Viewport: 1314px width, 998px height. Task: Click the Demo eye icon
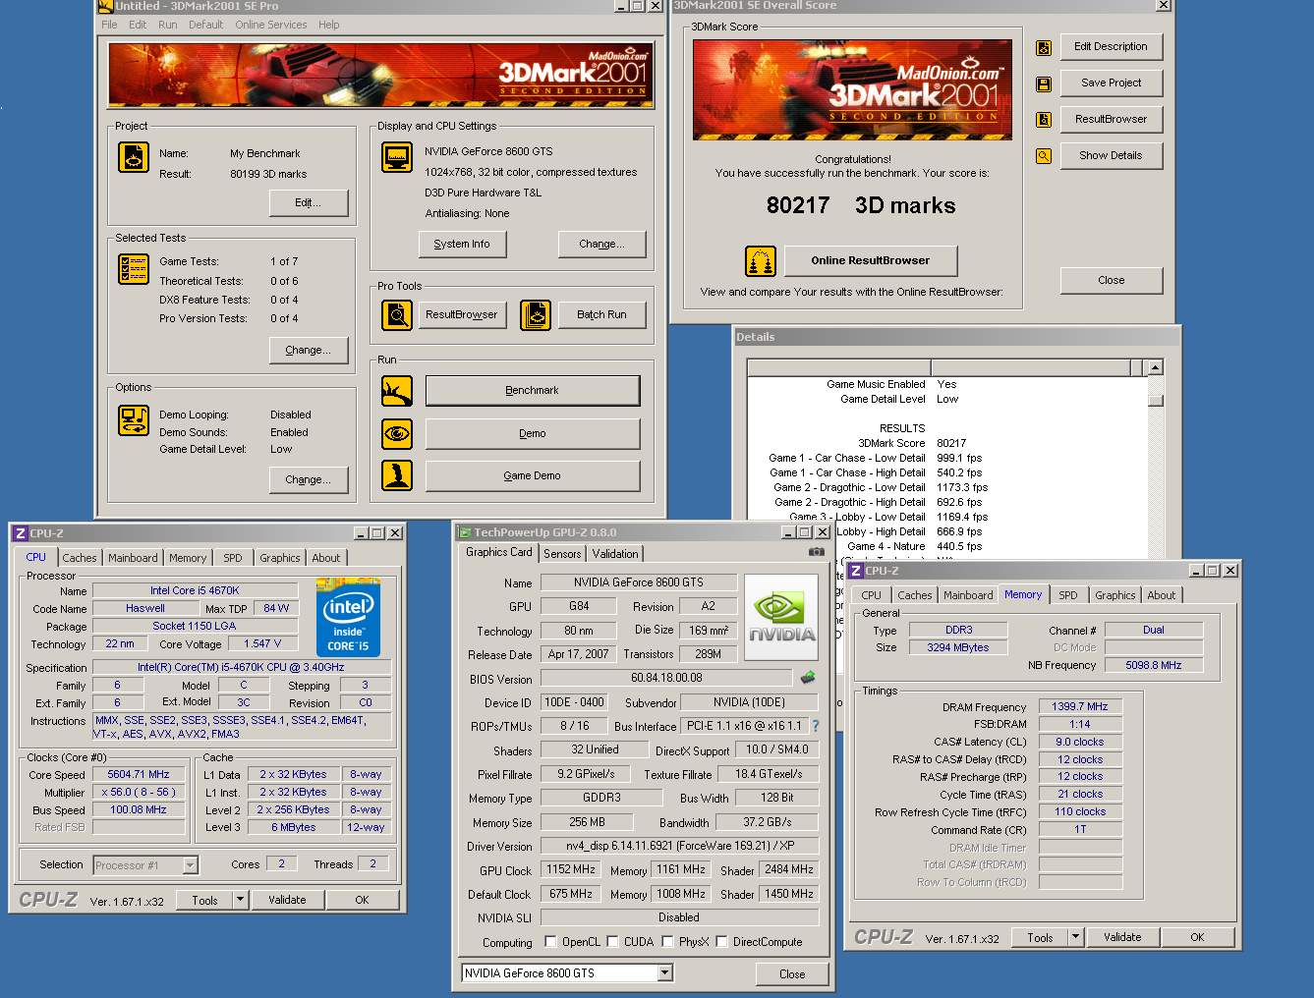tap(397, 433)
